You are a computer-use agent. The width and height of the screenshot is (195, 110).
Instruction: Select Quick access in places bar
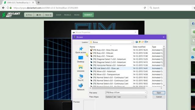point(81,50)
